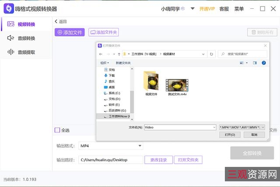Image resolution: width=280 pixels, height=187 pixels.
Task: Open the 开通VIP link in title bar
Action: (207, 9)
